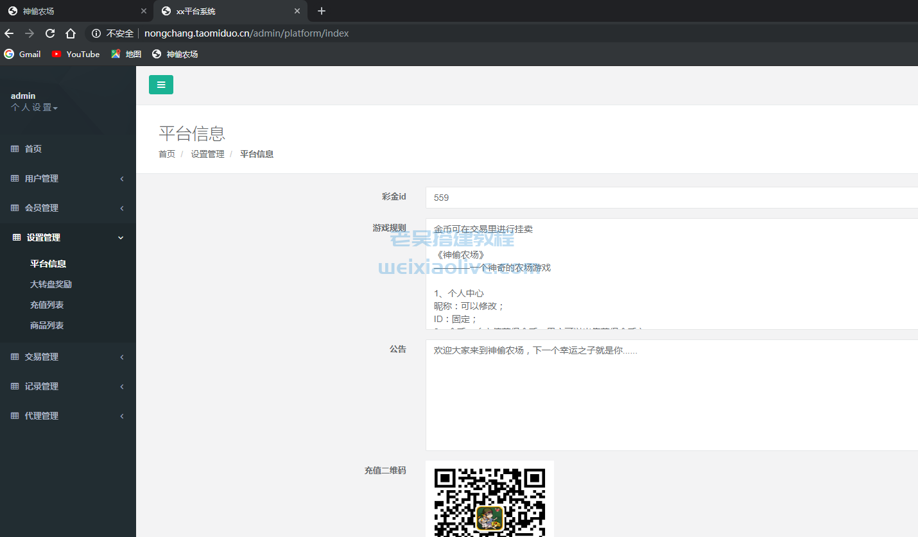Open new tab with plus icon
918x537 pixels.
click(322, 11)
